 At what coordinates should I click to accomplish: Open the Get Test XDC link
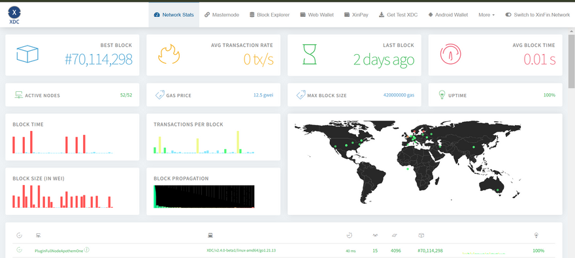(x=398, y=15)
